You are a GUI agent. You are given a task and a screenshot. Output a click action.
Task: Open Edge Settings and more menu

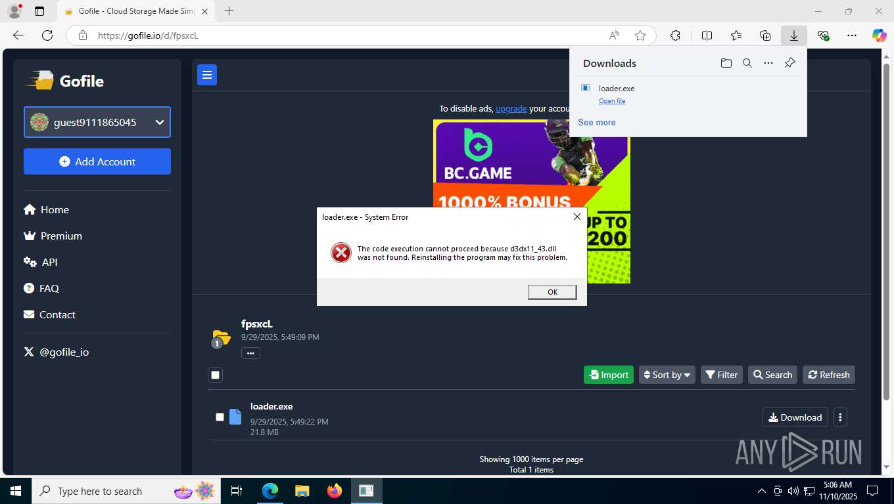pyautogui.click(x=852, y=35)
